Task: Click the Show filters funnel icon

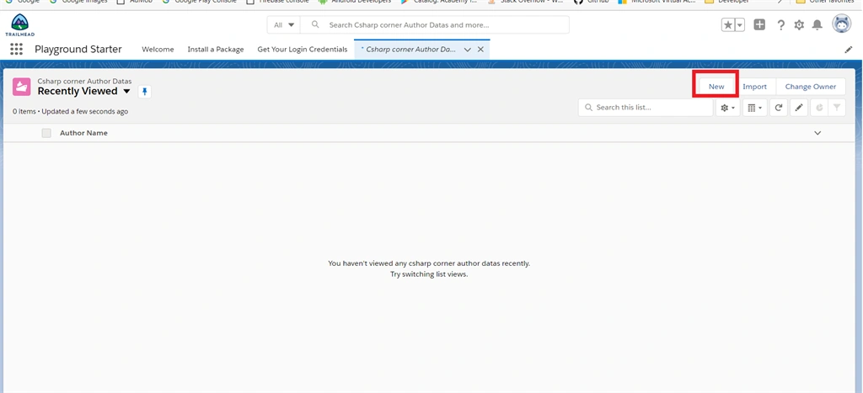Action: point(837,108)
